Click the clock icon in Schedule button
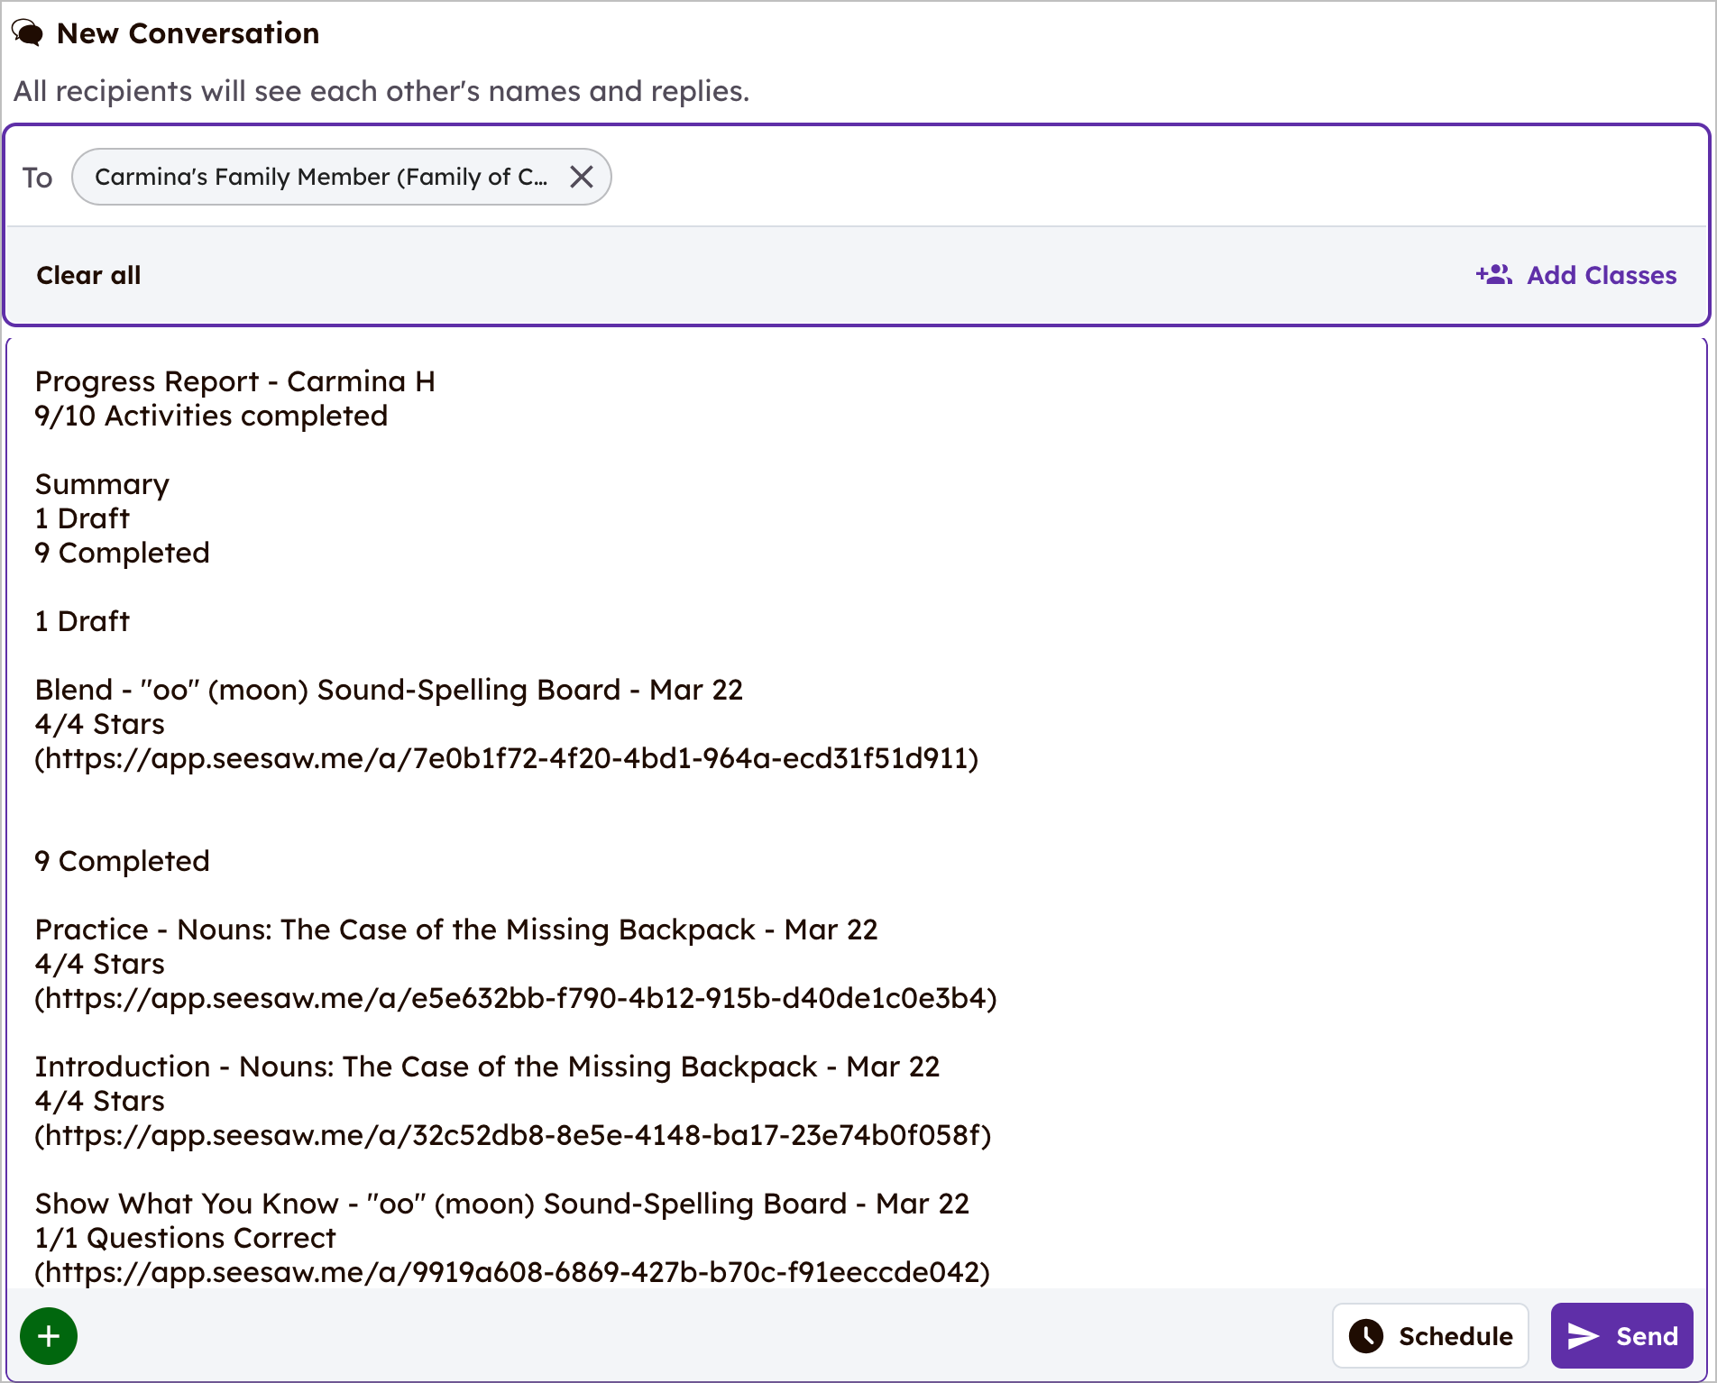1717x1383 pixels. (x=1366, y=1335)
